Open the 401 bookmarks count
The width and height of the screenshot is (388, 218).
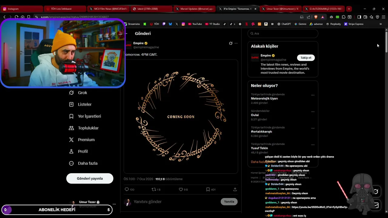[x=211, y=190]
